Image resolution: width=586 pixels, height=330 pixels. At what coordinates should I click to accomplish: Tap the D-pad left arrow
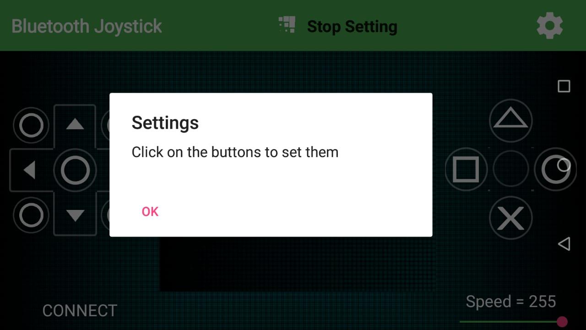[30, 170]
